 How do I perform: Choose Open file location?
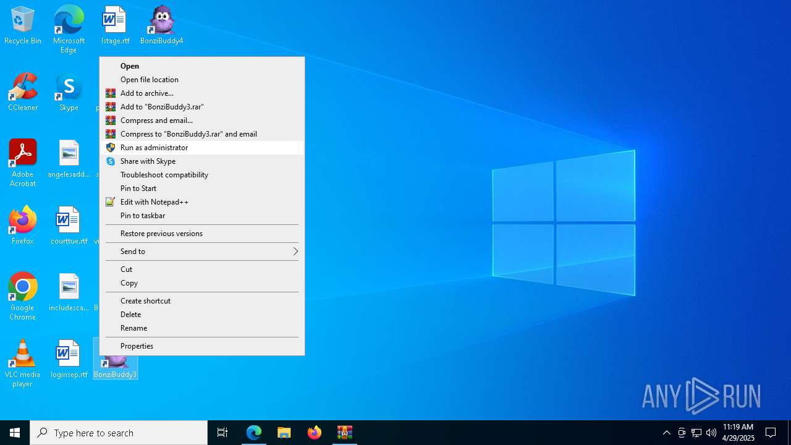(x=202, y=80)
